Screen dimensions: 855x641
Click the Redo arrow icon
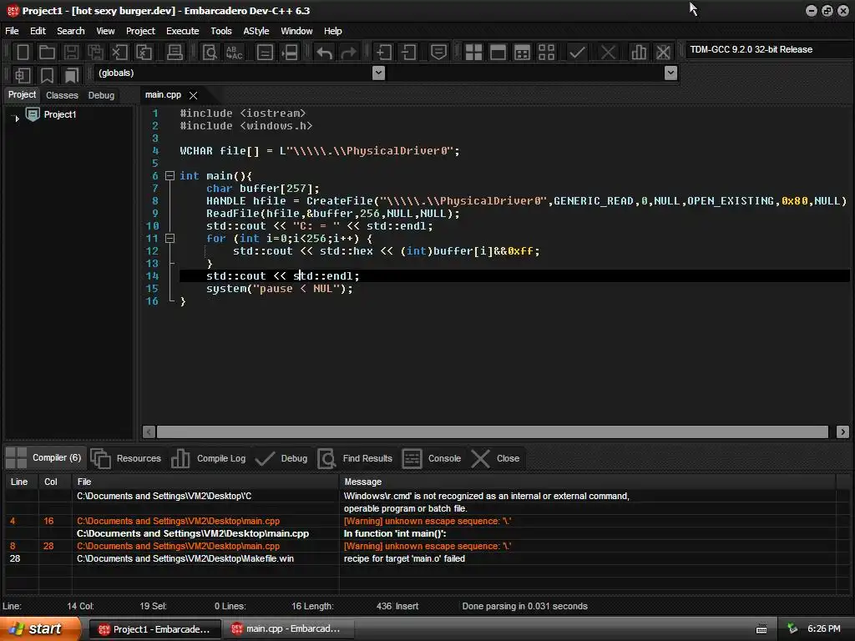[x=348, y=53]
